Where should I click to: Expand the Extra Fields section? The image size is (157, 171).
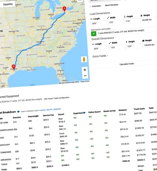[x=100, y=56]
